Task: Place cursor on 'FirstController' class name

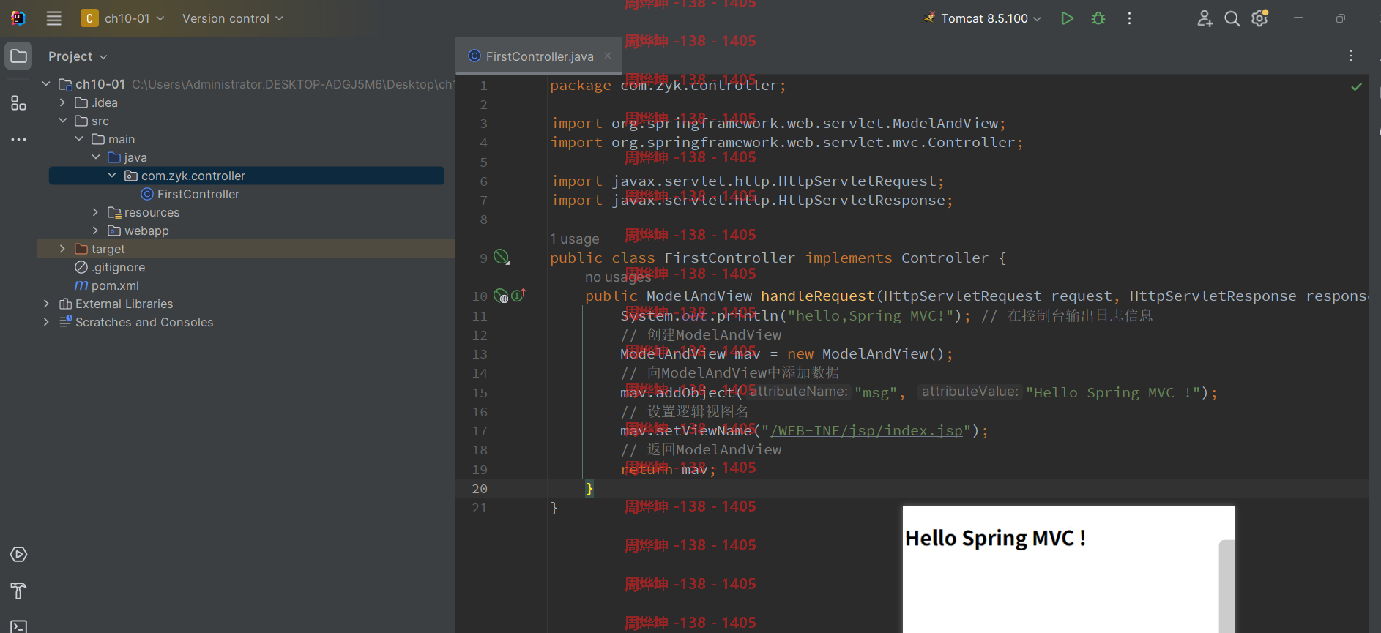Action: pos(729,258)
